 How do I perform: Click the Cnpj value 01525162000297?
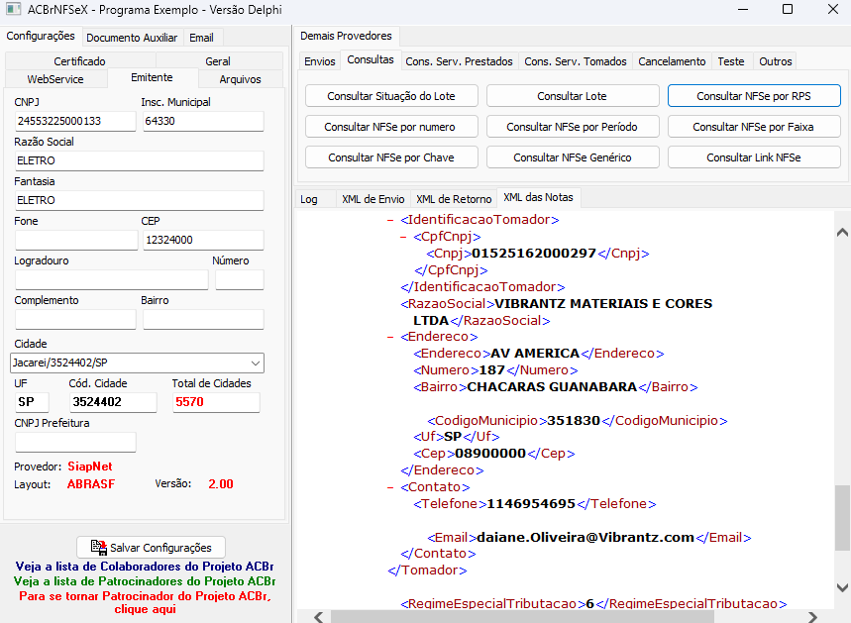534,254
